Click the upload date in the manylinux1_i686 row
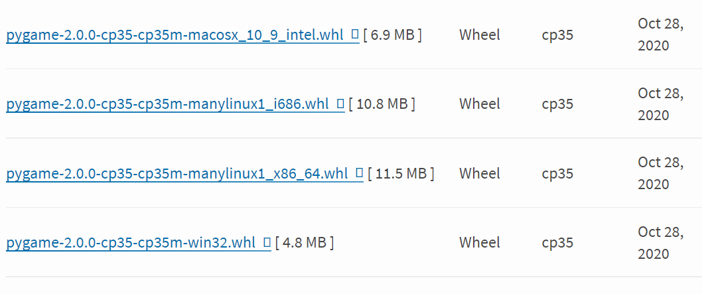This screenshot has width=702, height=294. (x=660, y=104)
